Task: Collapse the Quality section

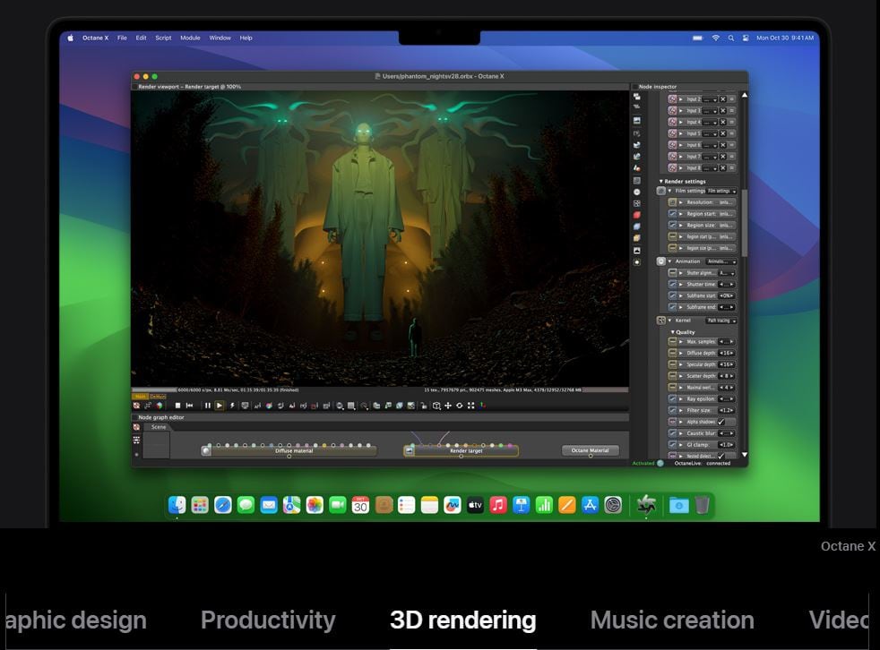Action: [x=673, y=332]
